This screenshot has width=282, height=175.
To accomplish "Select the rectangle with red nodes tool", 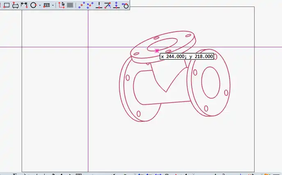I will (x=15, y=5).
